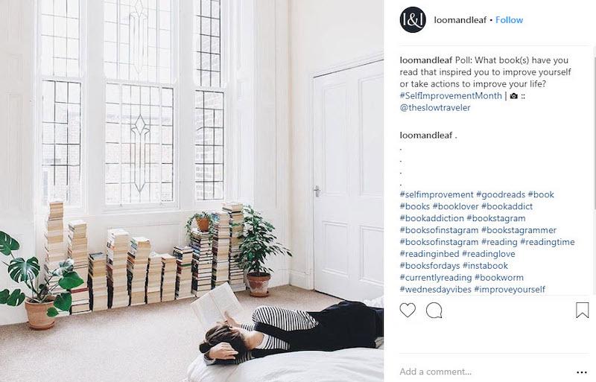Open the three-dots more options menu

pyautogui.click(x=582, y=372)
